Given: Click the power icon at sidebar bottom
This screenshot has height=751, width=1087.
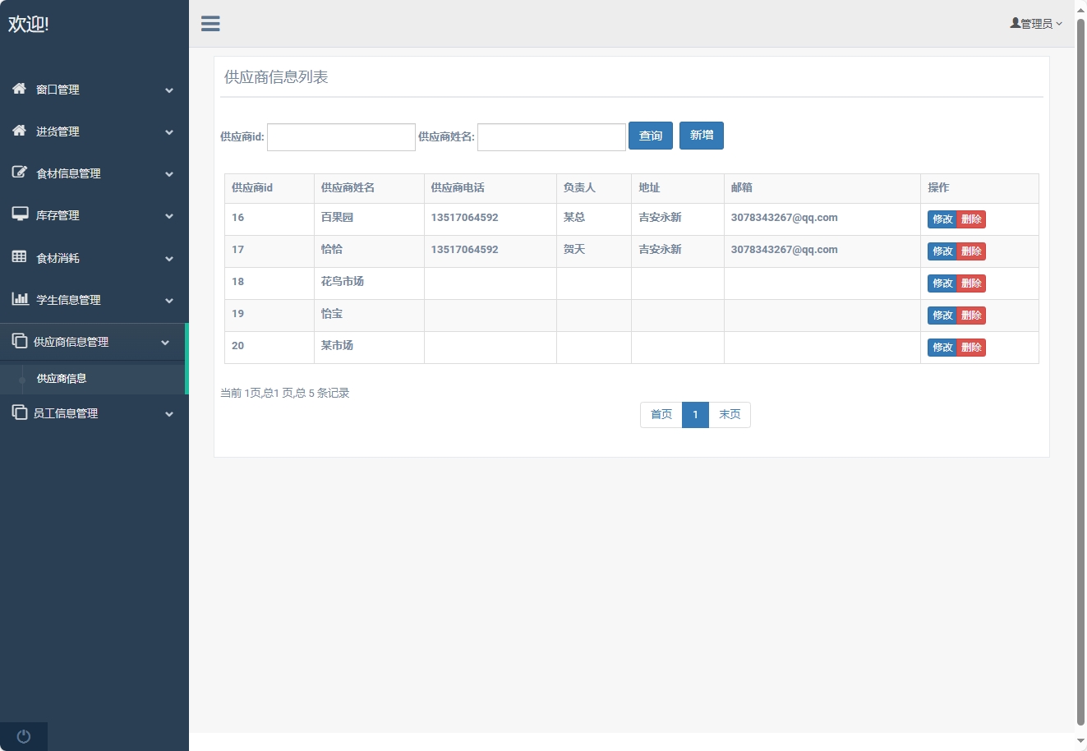Looking at the screenshot, I should [x=24, y=736].
